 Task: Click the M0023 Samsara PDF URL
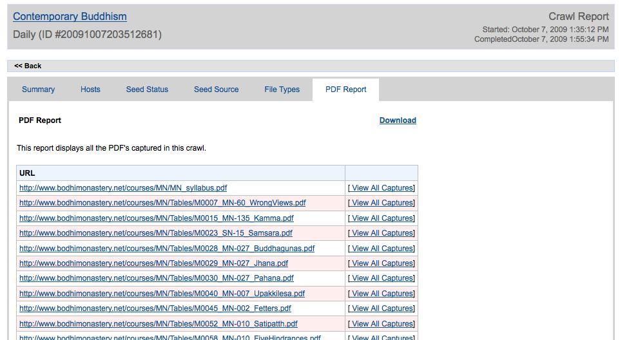pyautogui.click(x=156, y=233)
